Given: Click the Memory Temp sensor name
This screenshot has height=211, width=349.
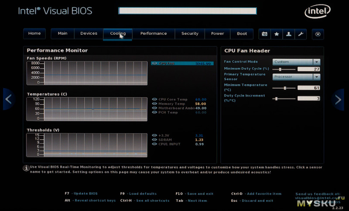Looking at the screenshot, I should (x=171, y=104).
